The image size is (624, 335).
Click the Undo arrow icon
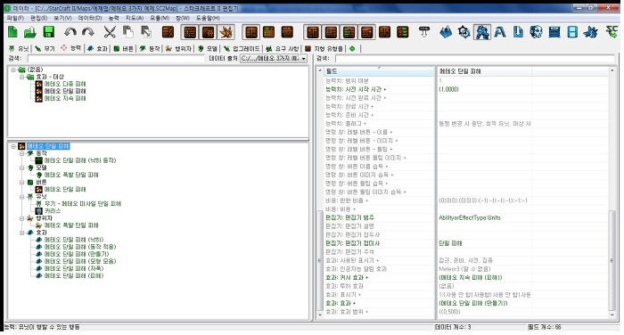coord(70,32)
